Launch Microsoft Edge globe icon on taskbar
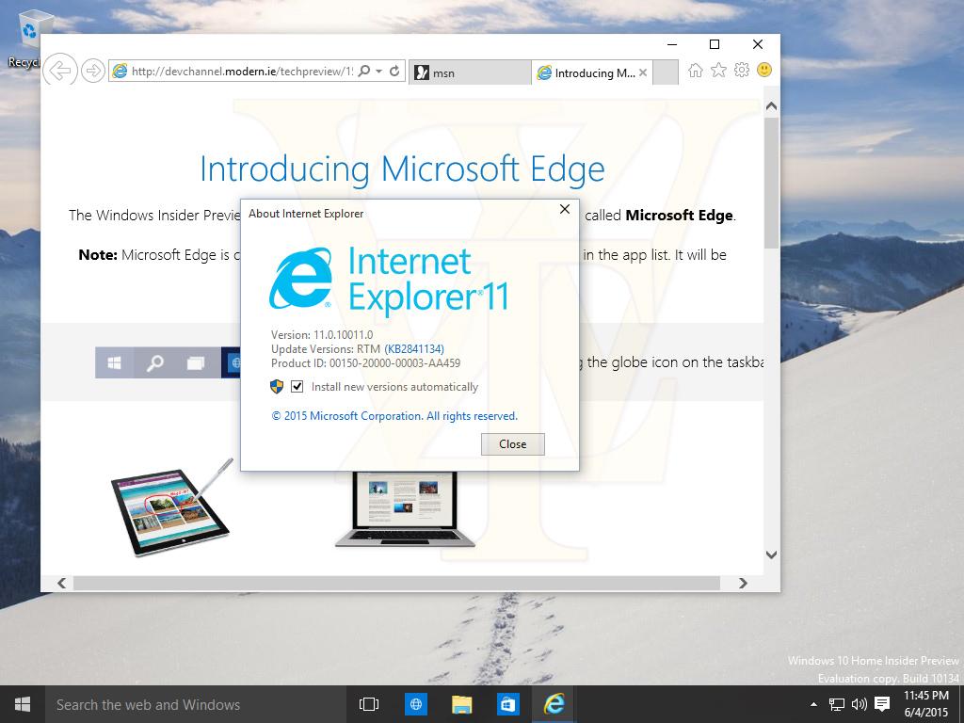The width and height of the screenshot is (964, 723). click(x=415, y=704)
